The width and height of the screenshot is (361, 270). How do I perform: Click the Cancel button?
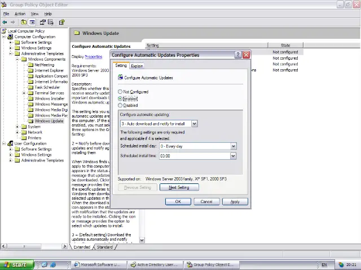tap(206, 201)
